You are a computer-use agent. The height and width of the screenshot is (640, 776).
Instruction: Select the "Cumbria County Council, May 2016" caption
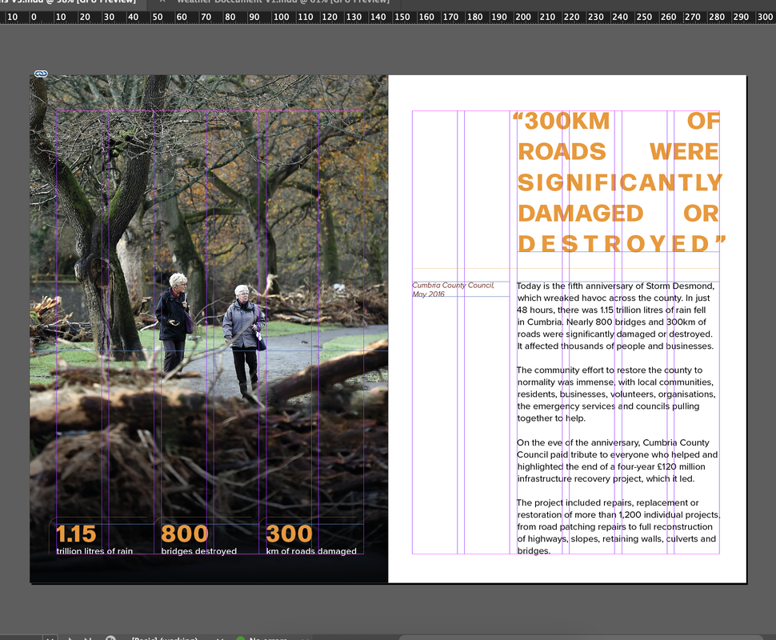453,290
